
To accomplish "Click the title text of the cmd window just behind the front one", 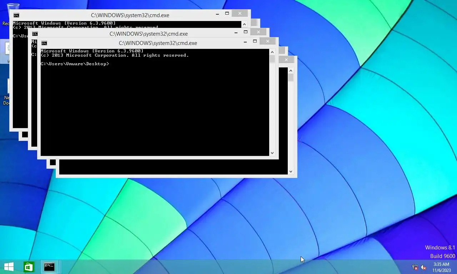I will pyautogui.click(x=149, y=34).
